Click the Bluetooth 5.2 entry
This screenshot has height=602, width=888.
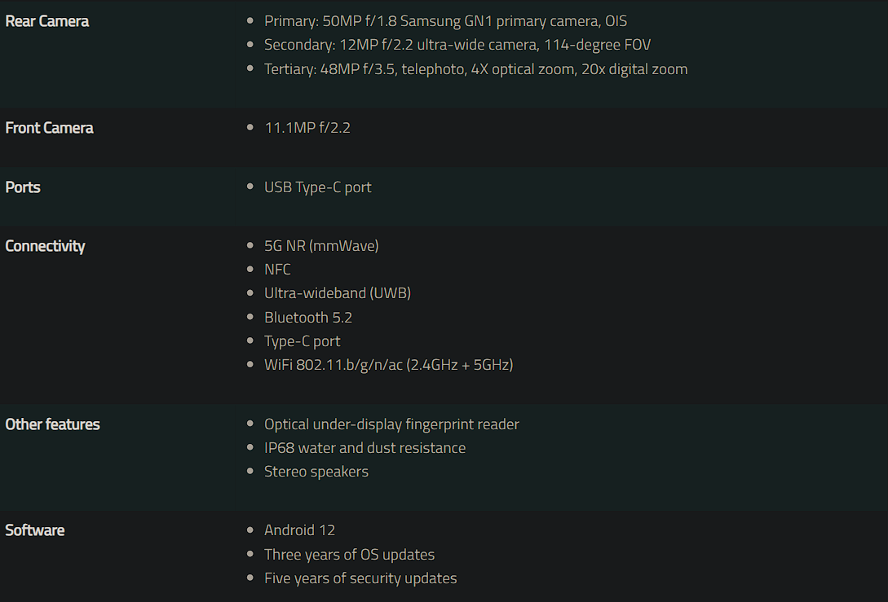(308, 318)
